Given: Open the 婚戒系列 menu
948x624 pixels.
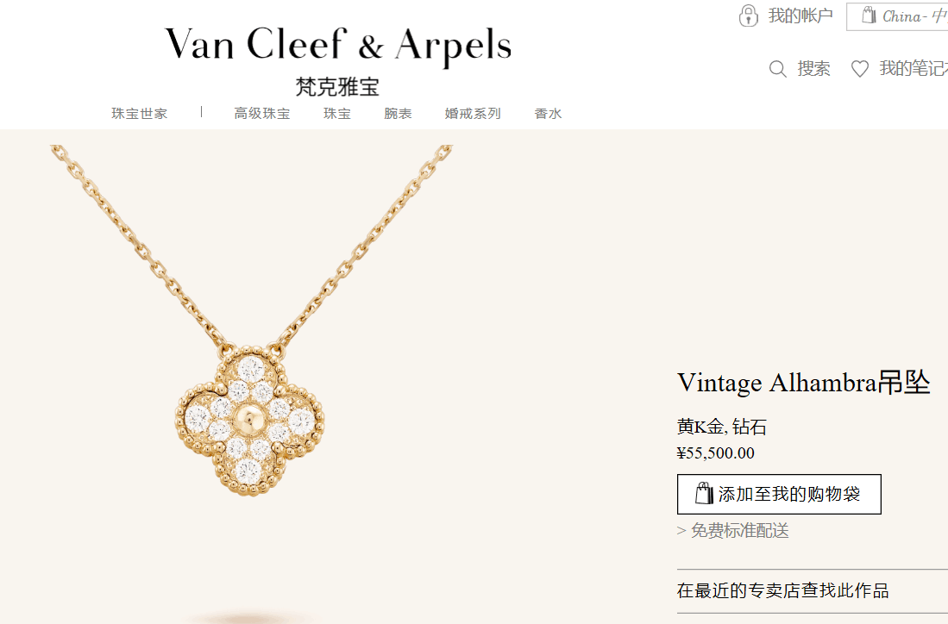Looking at the screenshot, I should [x=473, y=114].
